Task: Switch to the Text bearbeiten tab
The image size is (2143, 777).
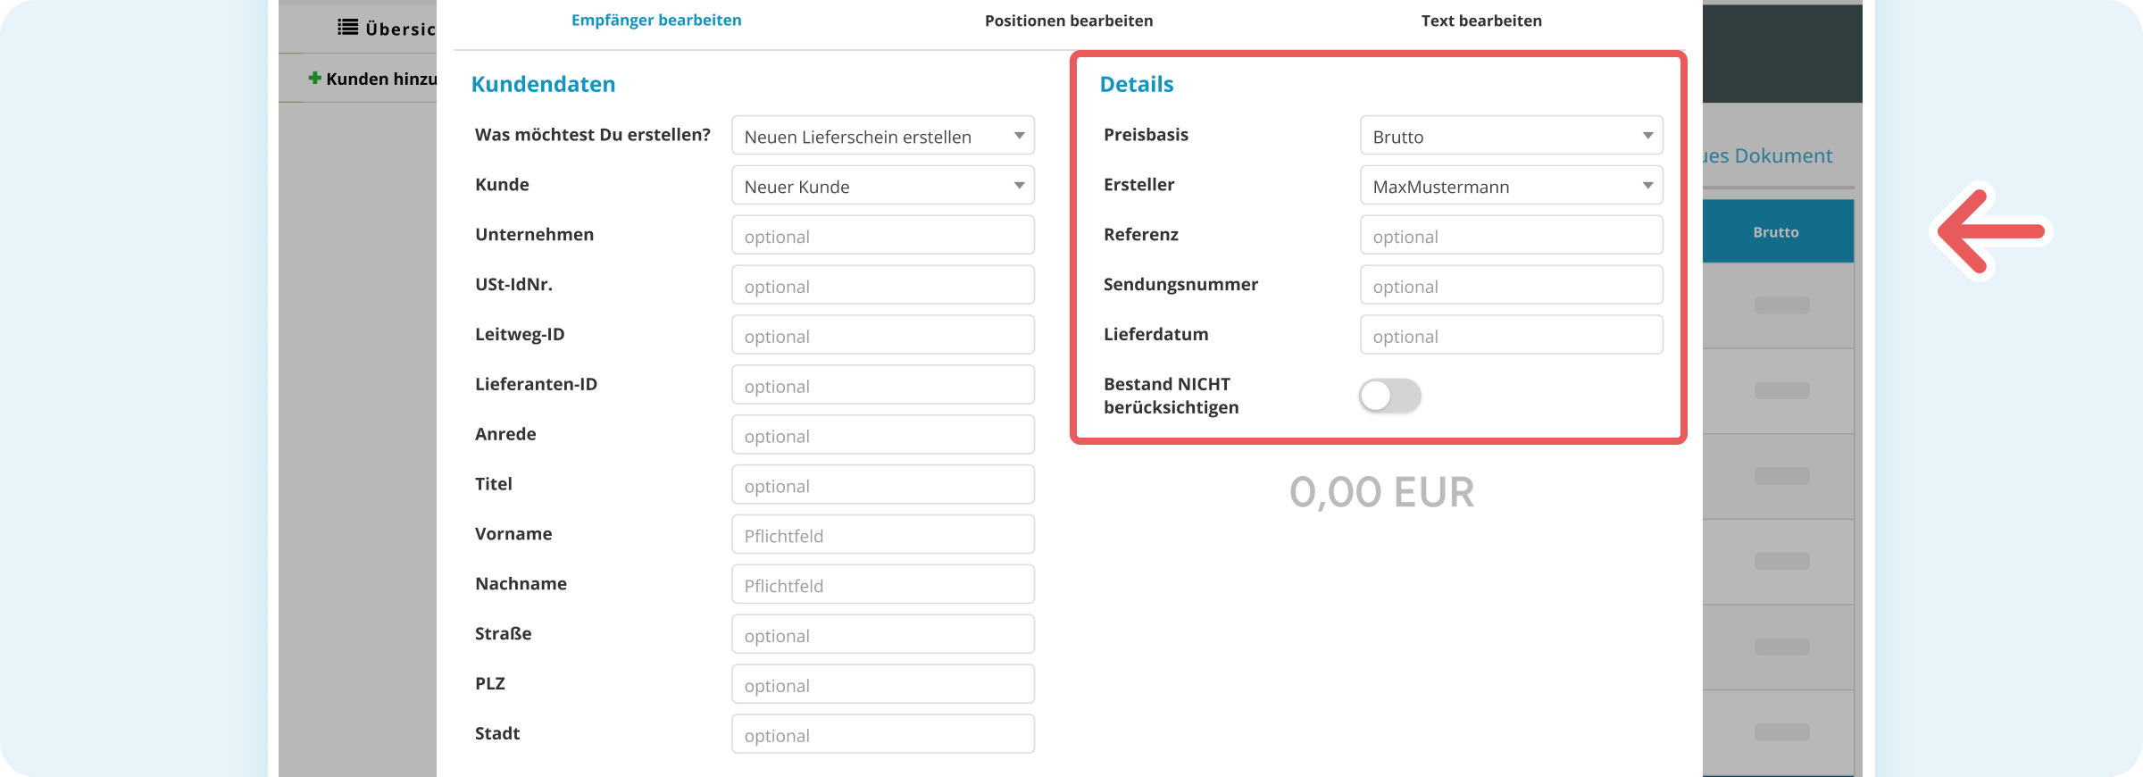Action: point(1481,21)
